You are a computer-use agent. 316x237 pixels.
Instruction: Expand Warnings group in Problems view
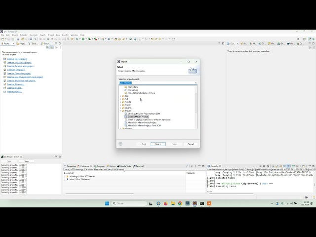(x=65, y=177)
